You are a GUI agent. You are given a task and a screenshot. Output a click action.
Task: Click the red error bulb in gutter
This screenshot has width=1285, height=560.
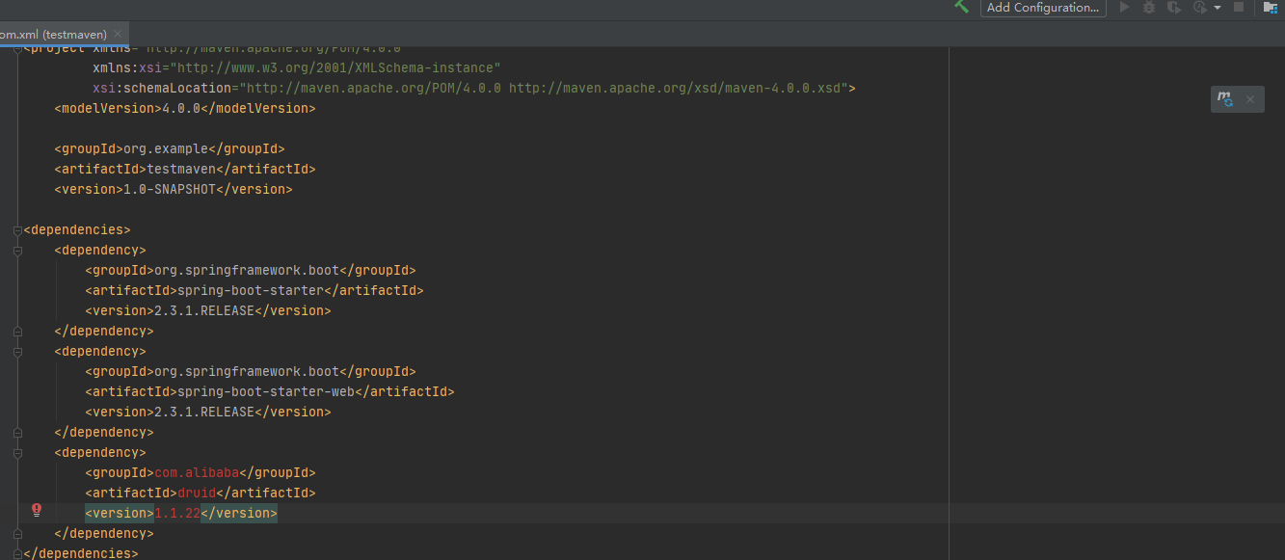[37, 510]
